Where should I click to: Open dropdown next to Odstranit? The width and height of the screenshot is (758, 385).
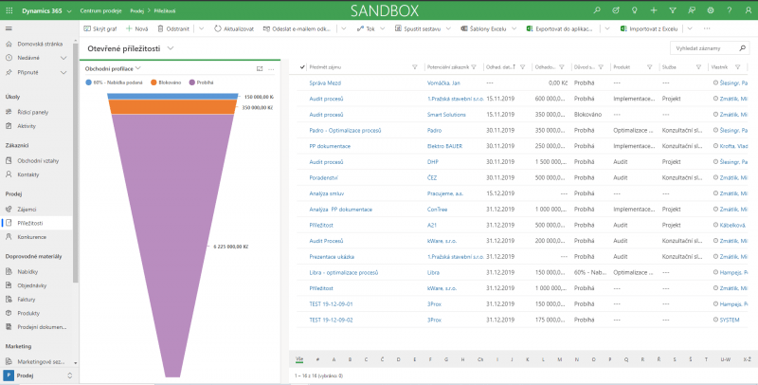click(x=201, y=28)
